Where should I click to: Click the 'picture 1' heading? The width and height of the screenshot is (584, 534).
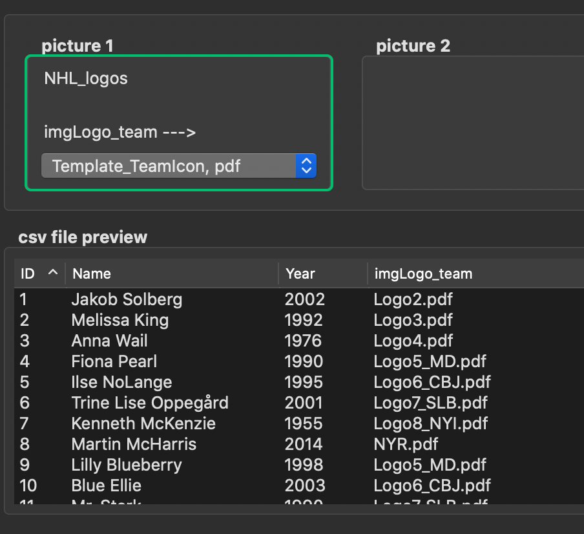click(78, 46)
